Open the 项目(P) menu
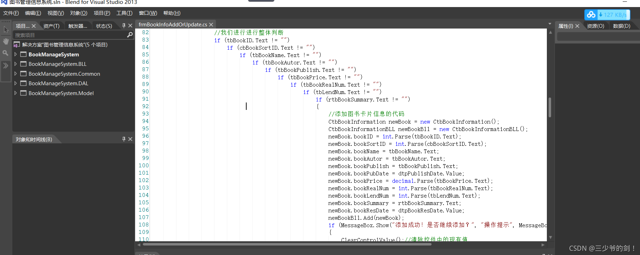 pyautogui.click(x=102, y=13)
